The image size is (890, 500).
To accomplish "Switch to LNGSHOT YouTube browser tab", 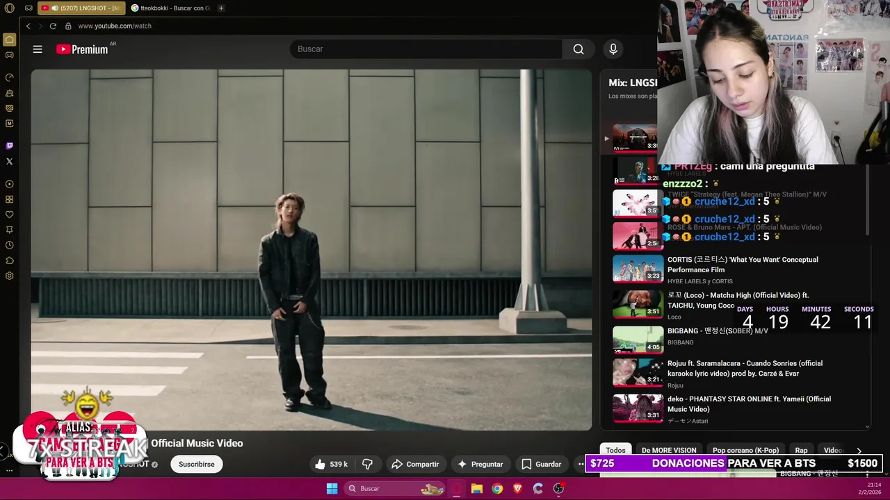I will (81, 8).
